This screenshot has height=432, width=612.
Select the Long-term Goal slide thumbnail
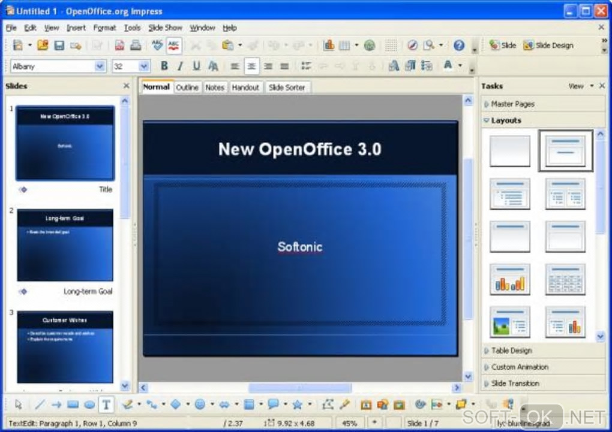(65, 245)
